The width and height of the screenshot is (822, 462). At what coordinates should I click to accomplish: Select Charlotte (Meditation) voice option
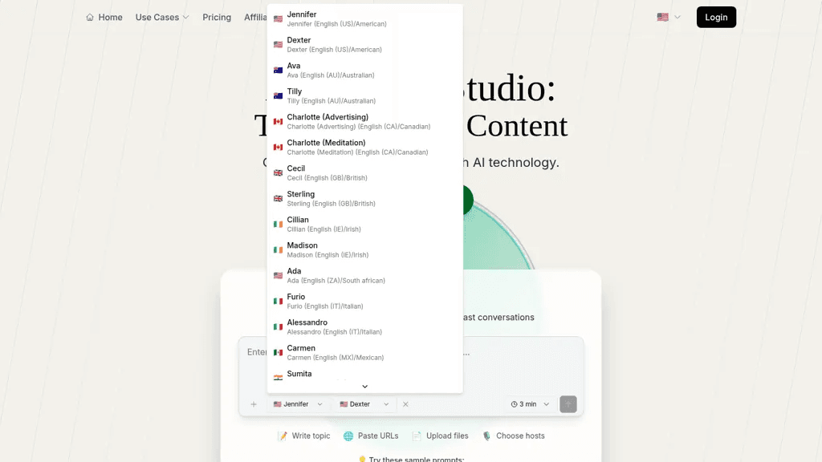tap(365, 148)
